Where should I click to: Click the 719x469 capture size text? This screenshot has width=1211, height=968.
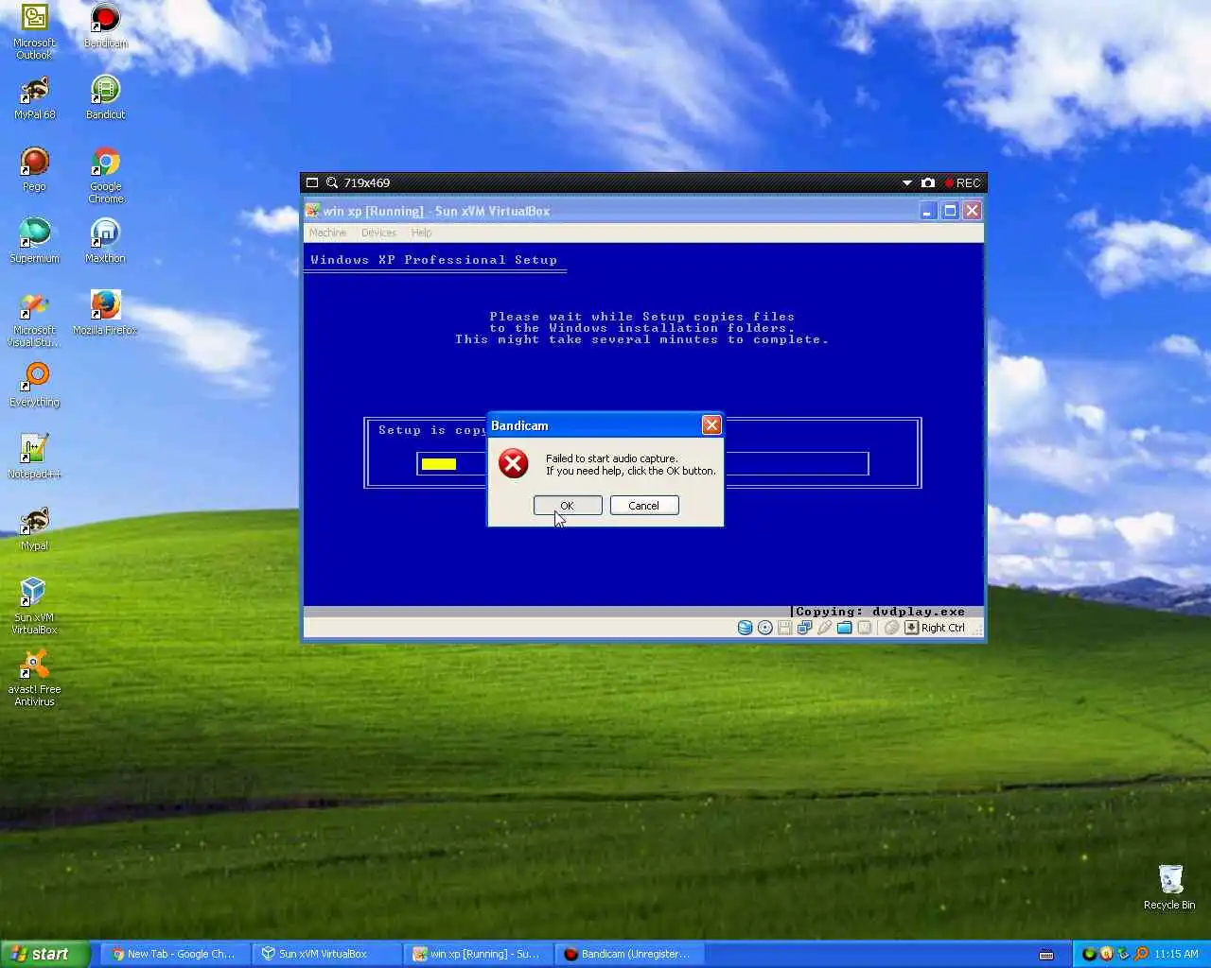point(367,182)
